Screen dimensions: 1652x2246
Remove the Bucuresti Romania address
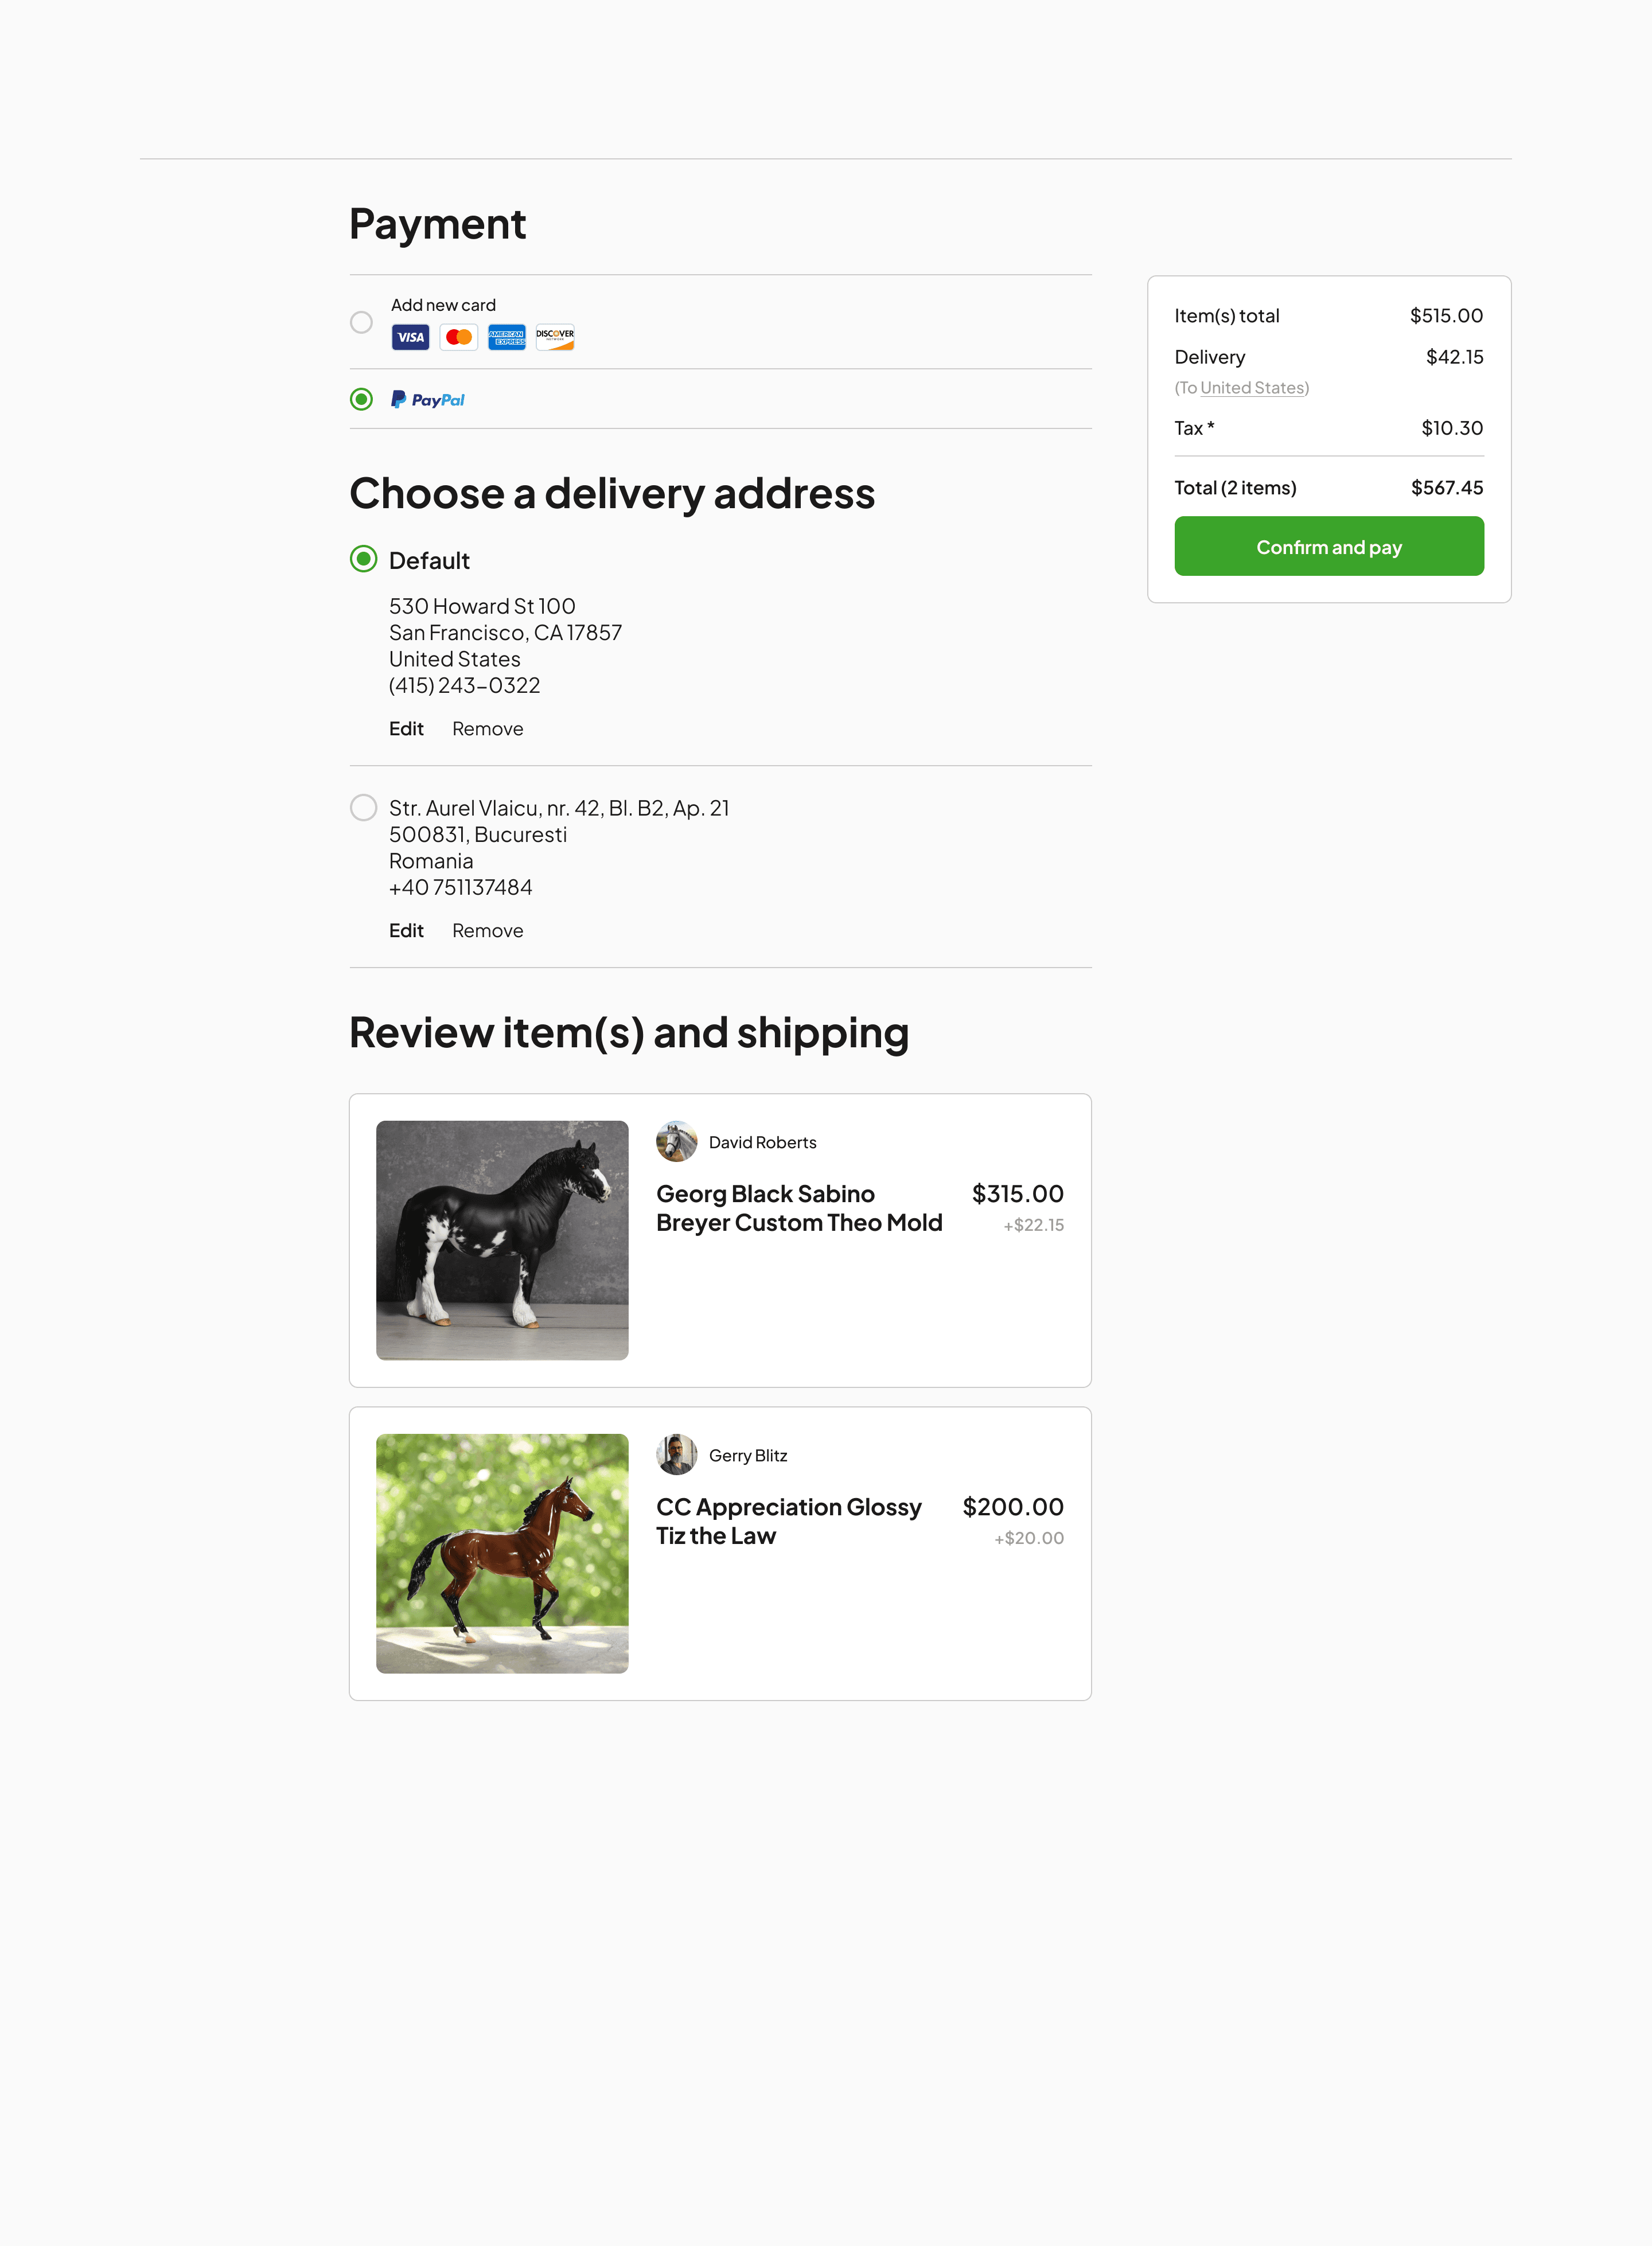(x=487, y=931)
